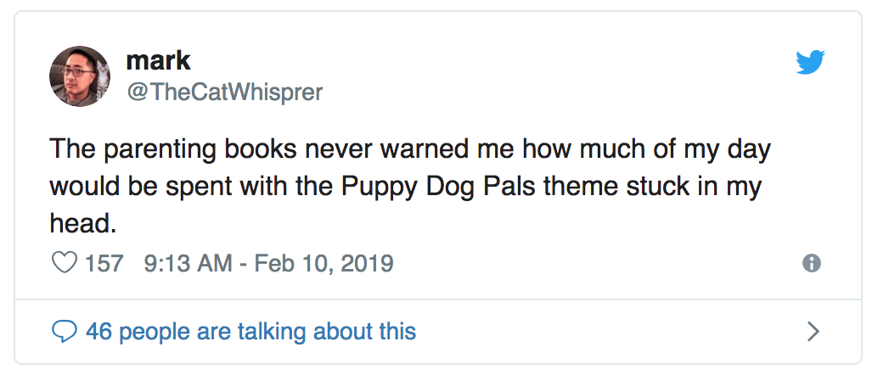Viewport: 878px width, 375px height.
Task: Visit the @TheCatWhisprer handle
Action: pyautogui.click(x=224, y=92)
